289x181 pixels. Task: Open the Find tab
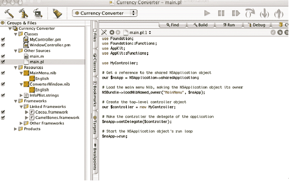[x=172, y=25]
